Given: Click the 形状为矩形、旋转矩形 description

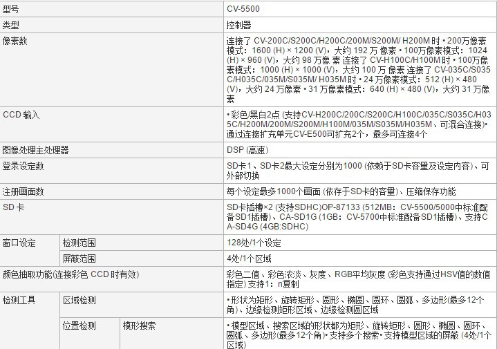Looking at the screenshot, I should (x=355, y=305).
